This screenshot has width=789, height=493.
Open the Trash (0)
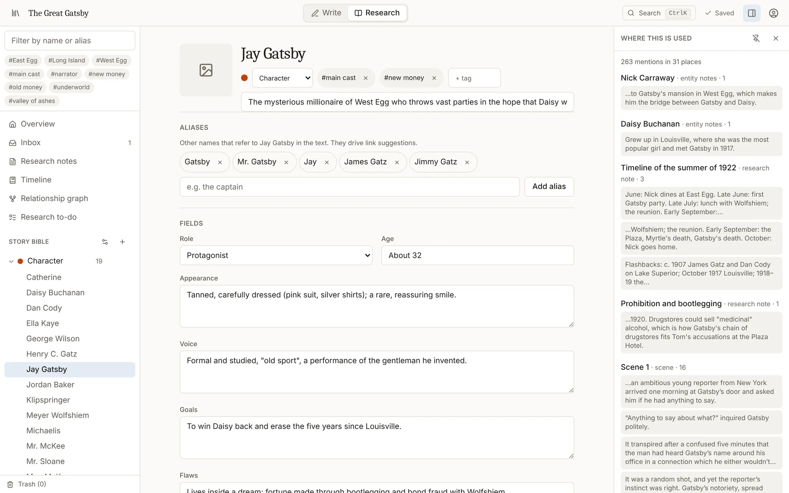coord(27,484)
